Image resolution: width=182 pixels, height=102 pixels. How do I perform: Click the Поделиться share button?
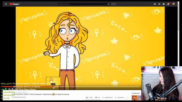pos(107,97)
